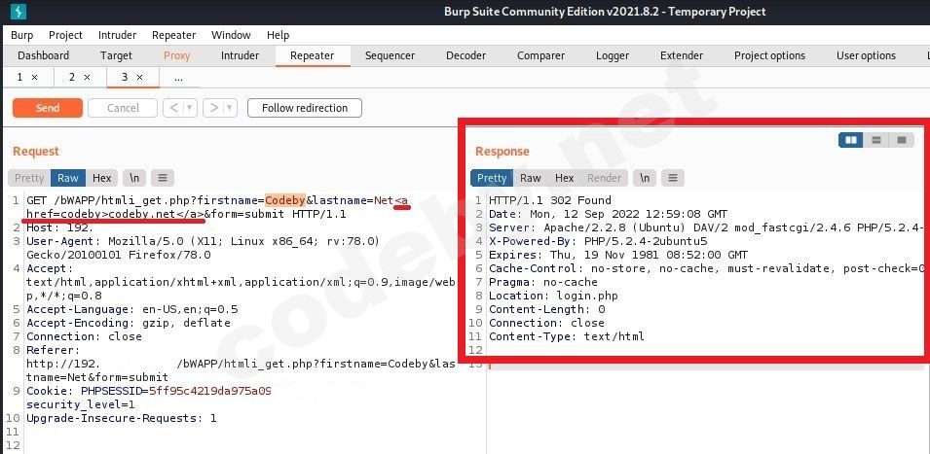The image size is (930, 454).
Task: Switch to side-by-side split layout
Action: (x=850, y=140)
